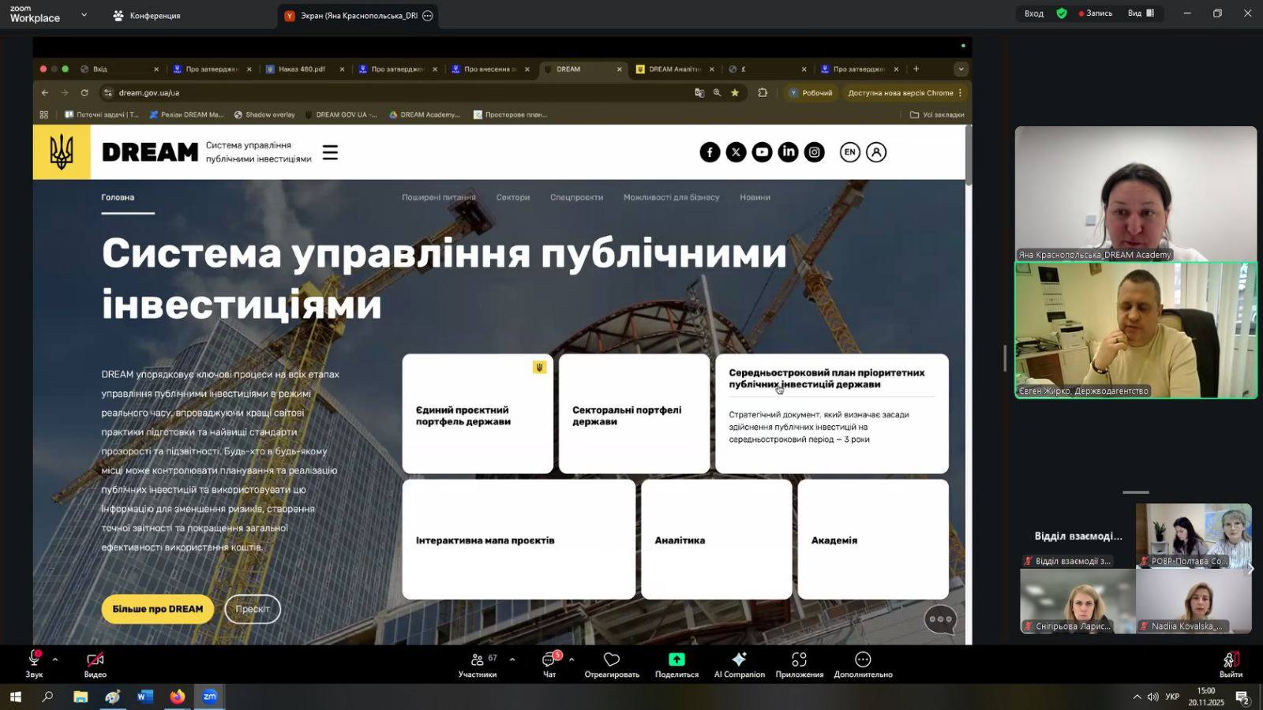The height and width of the screenshot is (710, 1263).
Task: Open Zoom Workplace dropdown chevron
Action: [x=84, y=15]
